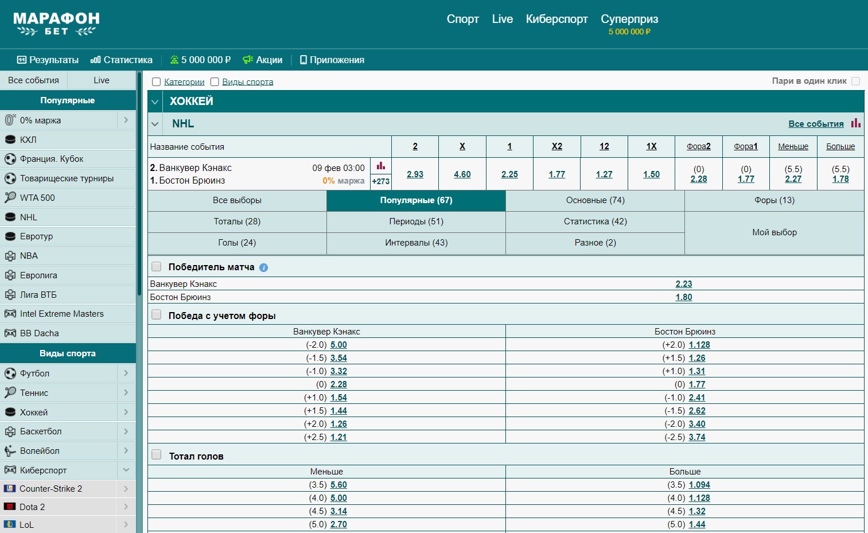The height and width of the screenshot is (533, 868).
Task: Click the basketball icon beside NBA
Action: point(10,256)
